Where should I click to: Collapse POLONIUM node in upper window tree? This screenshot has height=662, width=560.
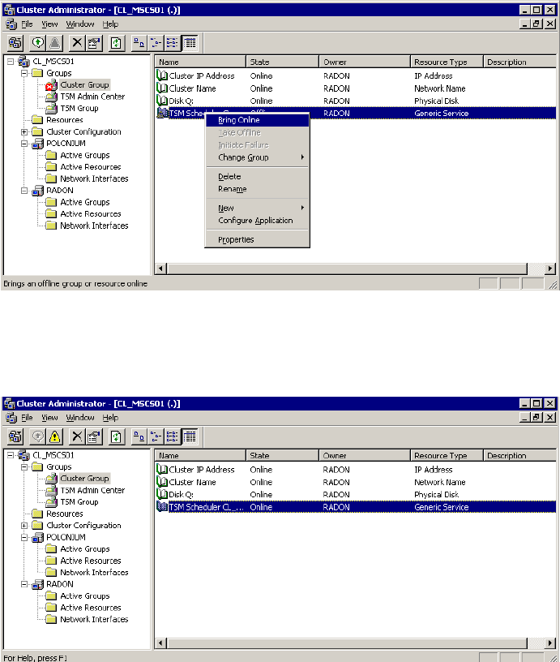(24, 144)
